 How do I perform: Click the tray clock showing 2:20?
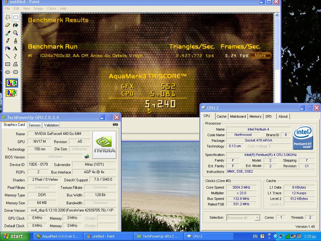point(310,236)
